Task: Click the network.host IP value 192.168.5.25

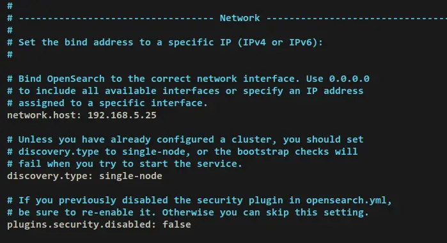Action: click(122, 115)
